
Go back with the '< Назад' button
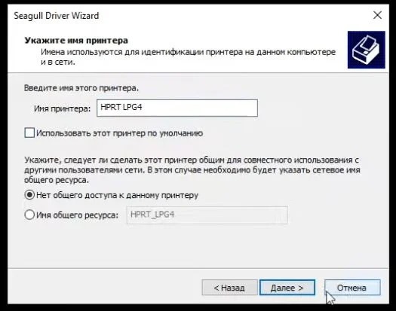[229, 288]
